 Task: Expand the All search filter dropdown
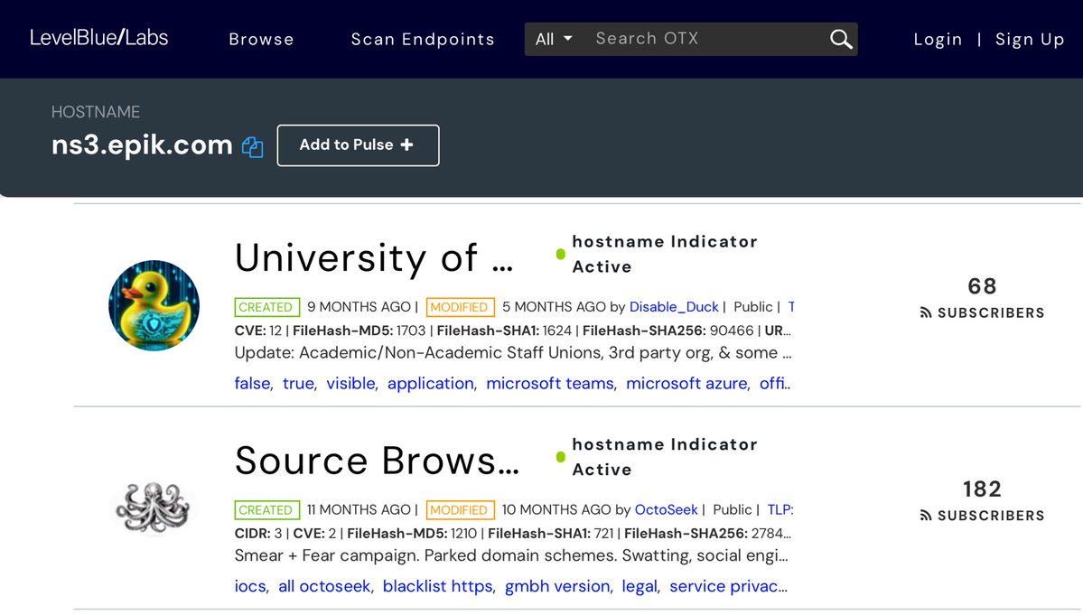coord(554,39)
